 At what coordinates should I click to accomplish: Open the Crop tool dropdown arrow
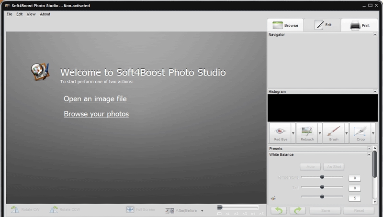[x=373, y=133]
